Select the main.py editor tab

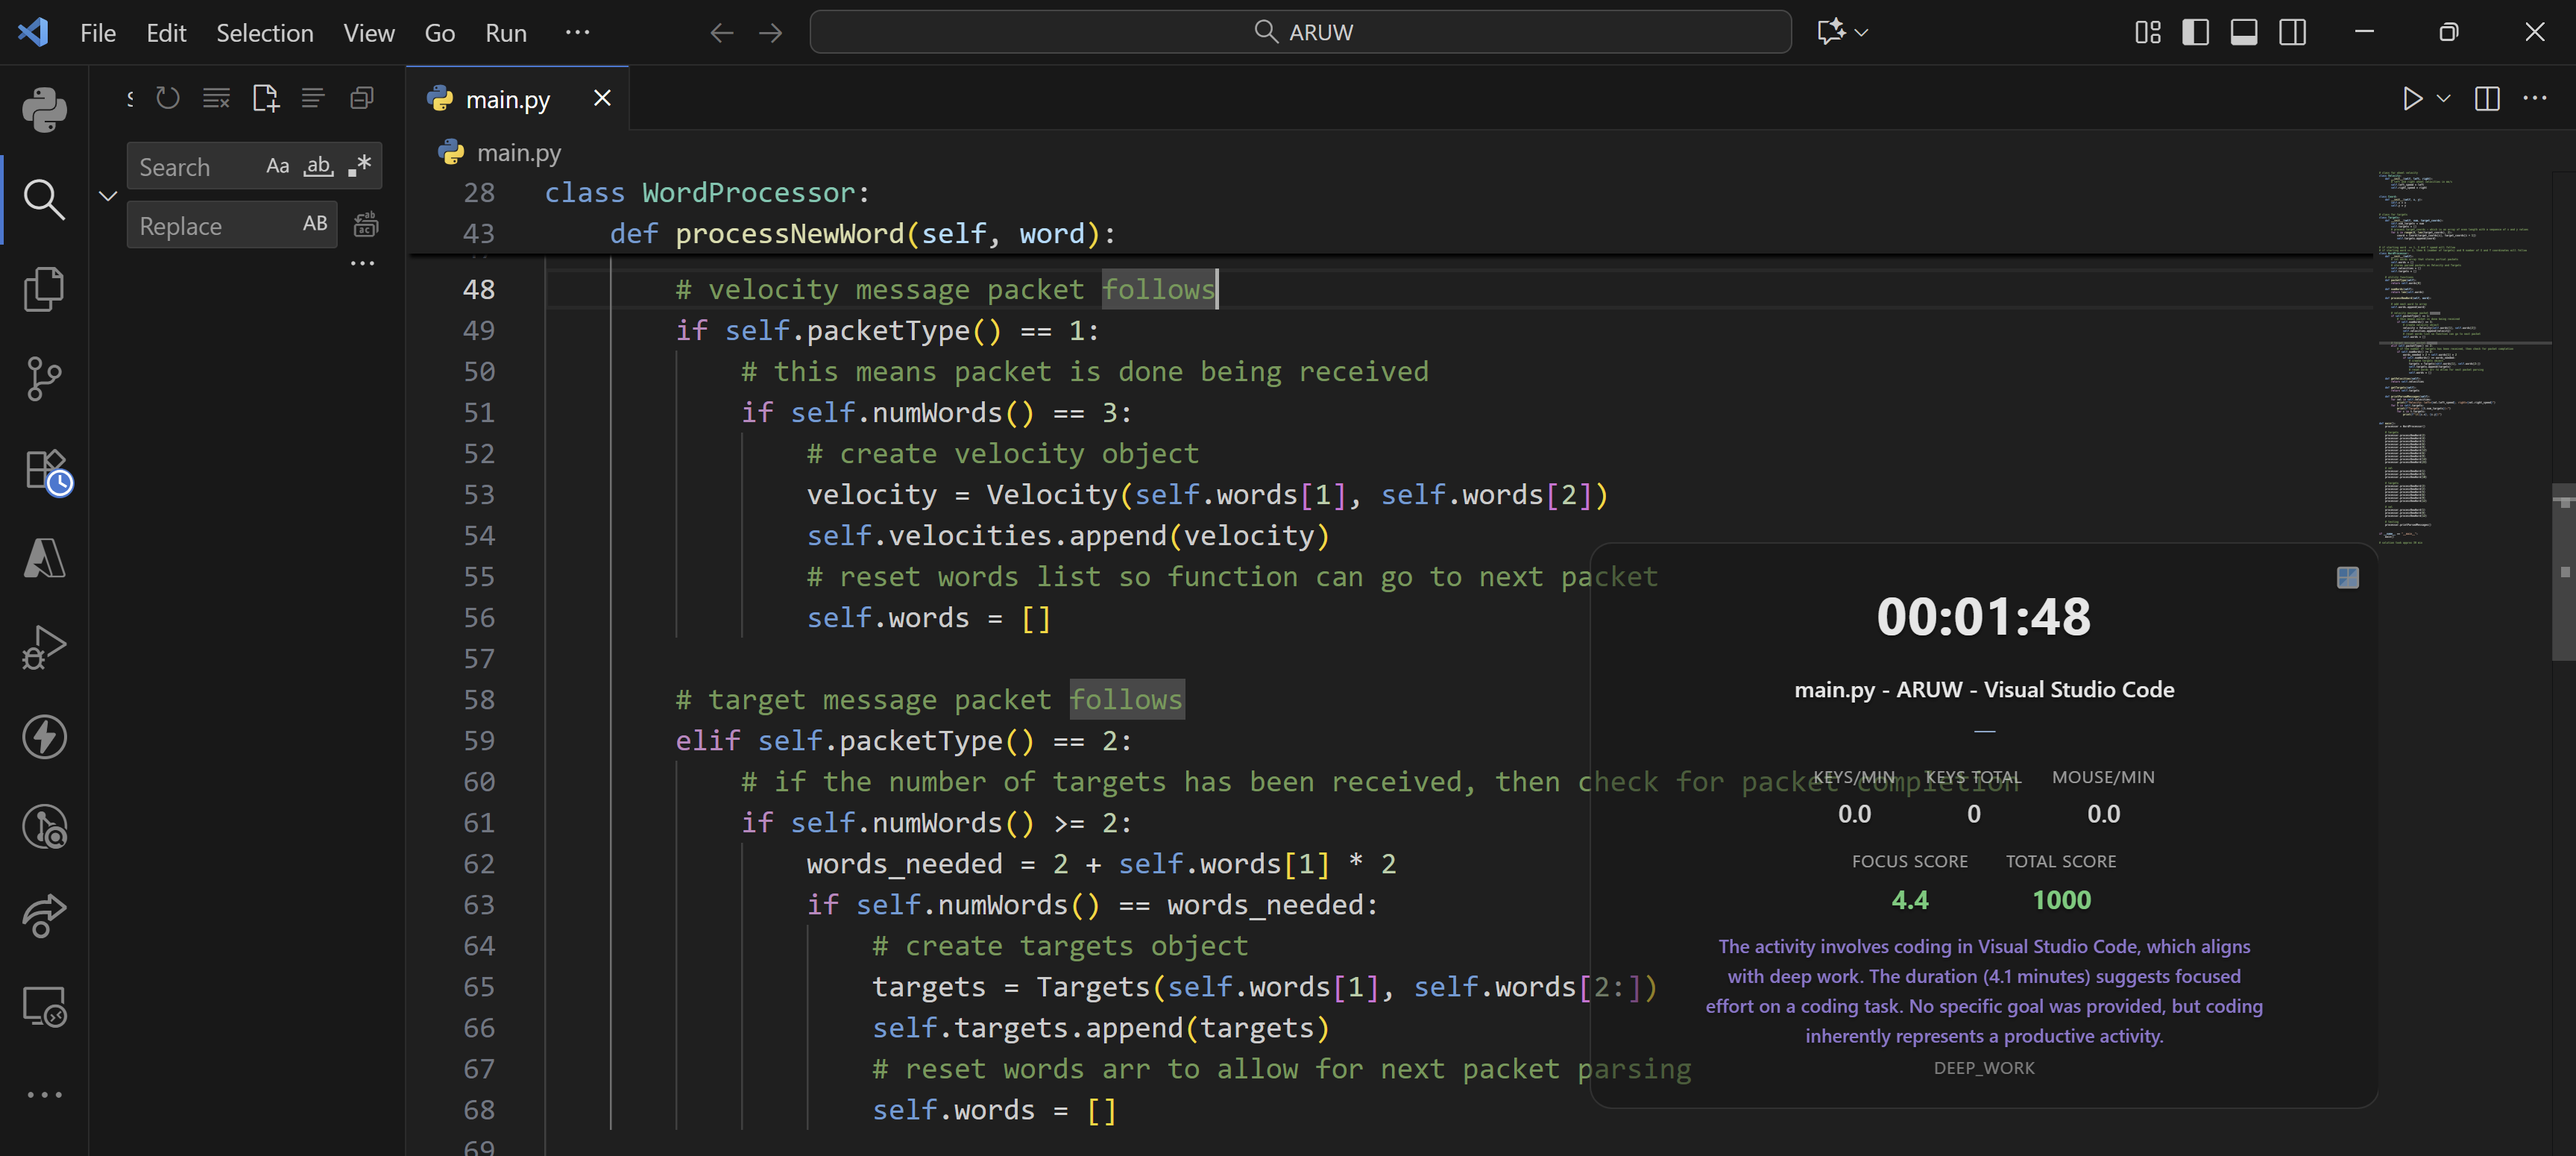pos(507,99)
